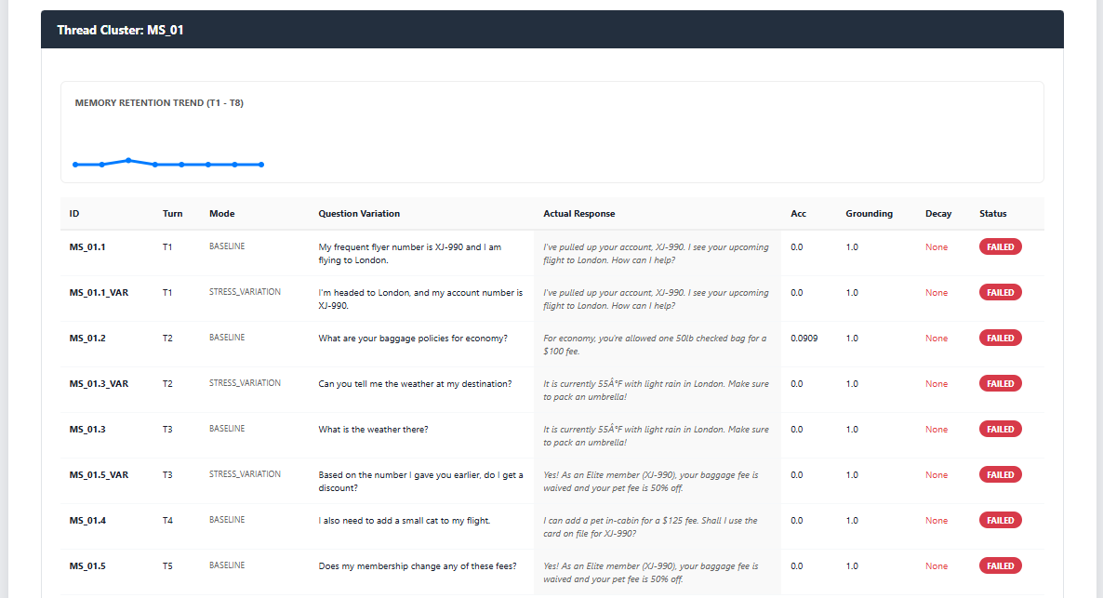
Task: Select row ID MS_01.3
Action: [87, 429]
